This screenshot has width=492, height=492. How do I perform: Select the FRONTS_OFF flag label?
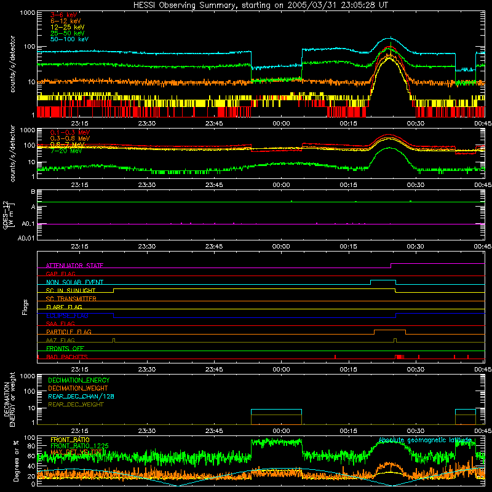tap(65, 348)
